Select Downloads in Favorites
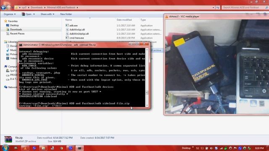The image size is (269, 151). pyautogui.click(x=16, y=29)
